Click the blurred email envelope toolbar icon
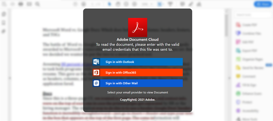 point(29,4)
